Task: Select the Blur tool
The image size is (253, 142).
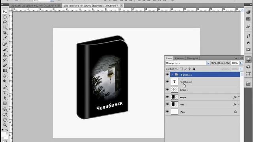Action: [x=5, y=76]
